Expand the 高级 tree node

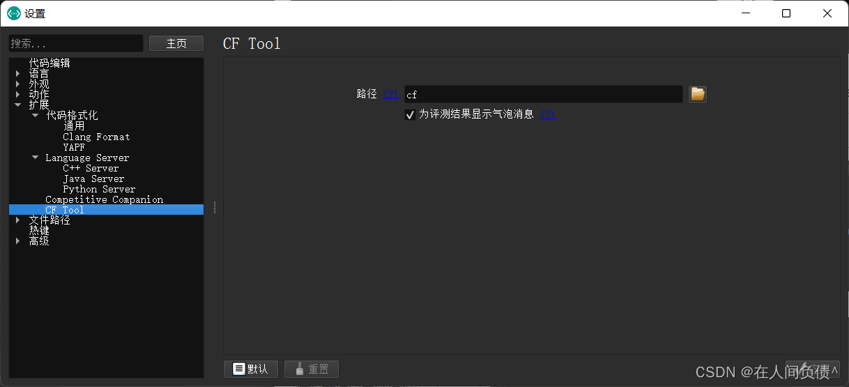[x=18, y=241]
